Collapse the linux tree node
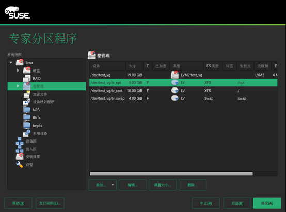286x212 pixels. [x=11, y=63]
